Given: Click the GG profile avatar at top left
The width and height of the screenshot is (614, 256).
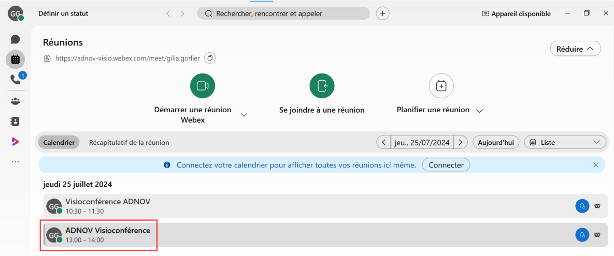Looking at the screenshot, I should click(x=15, y=13).
